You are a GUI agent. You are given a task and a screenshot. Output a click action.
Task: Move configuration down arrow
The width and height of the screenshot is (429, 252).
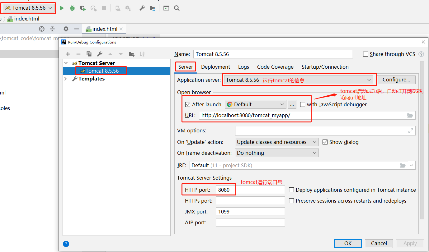point(121,54)
